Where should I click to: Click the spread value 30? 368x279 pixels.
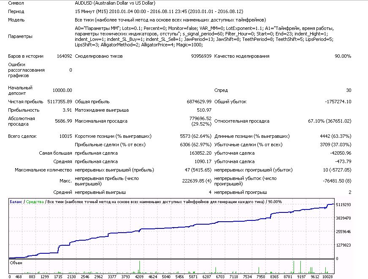pos(349,90)
